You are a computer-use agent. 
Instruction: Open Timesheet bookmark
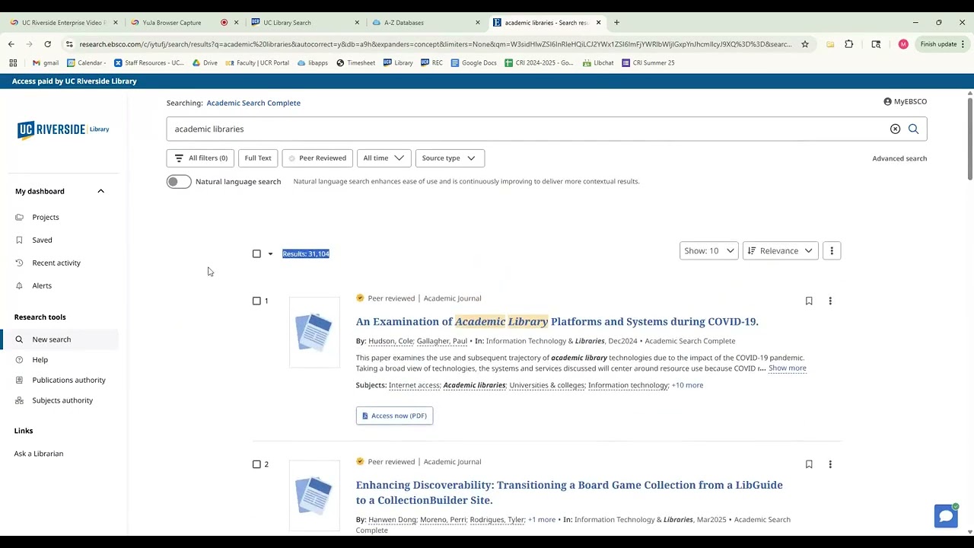(355, 63)
